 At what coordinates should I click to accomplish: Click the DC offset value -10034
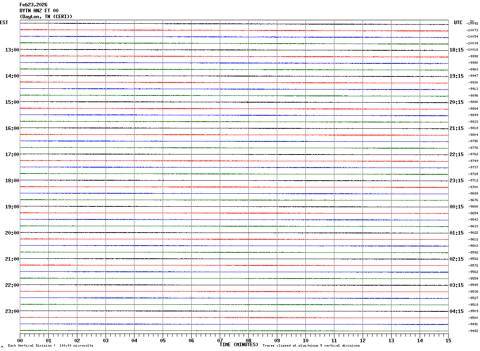click(472, 43)
